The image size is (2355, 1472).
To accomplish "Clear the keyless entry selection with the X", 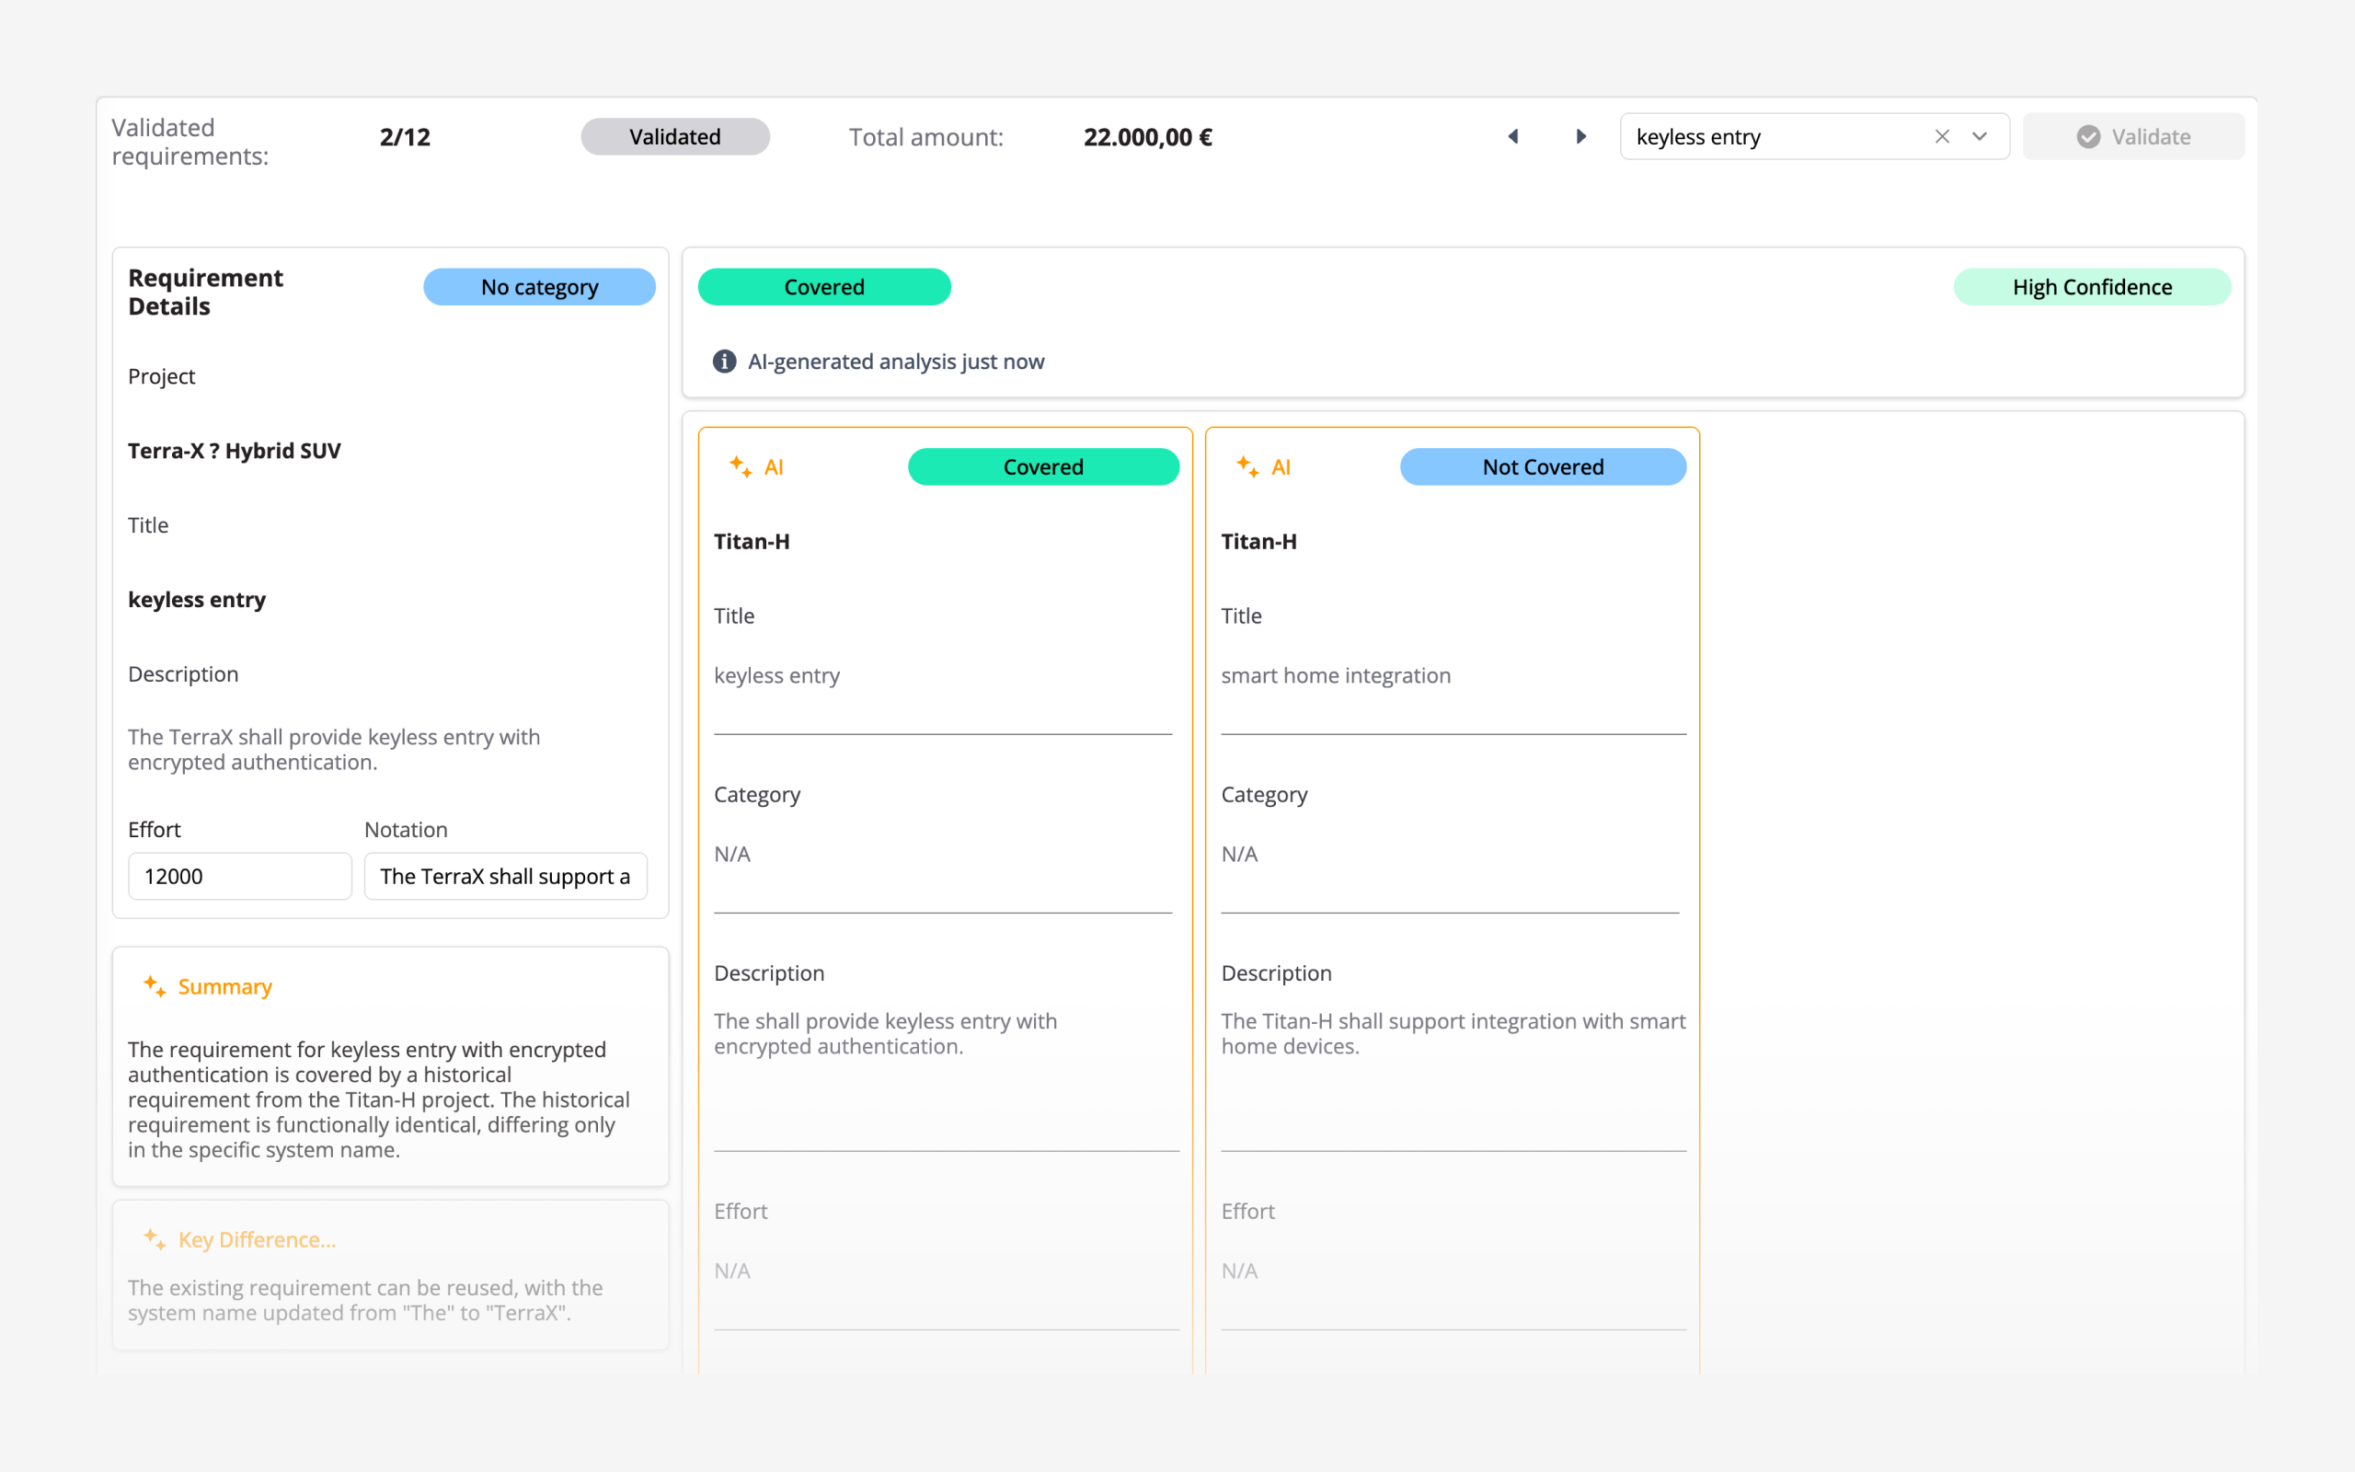I will coord(1942,136).
